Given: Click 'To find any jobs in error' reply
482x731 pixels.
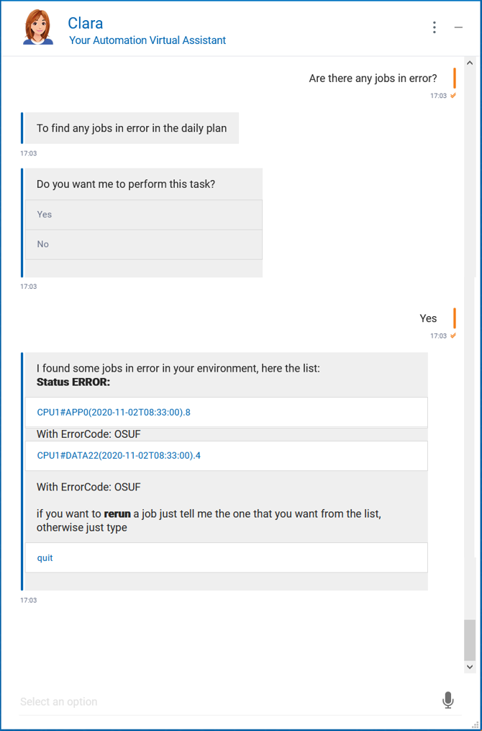Looking at the screenshot, I should click(x=132, y=128).
